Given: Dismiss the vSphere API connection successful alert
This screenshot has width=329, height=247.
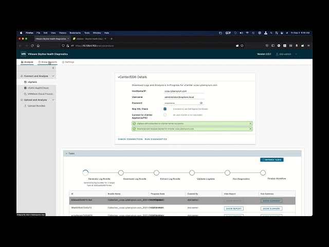Looking at the screenshot, I should pos(250,123).
